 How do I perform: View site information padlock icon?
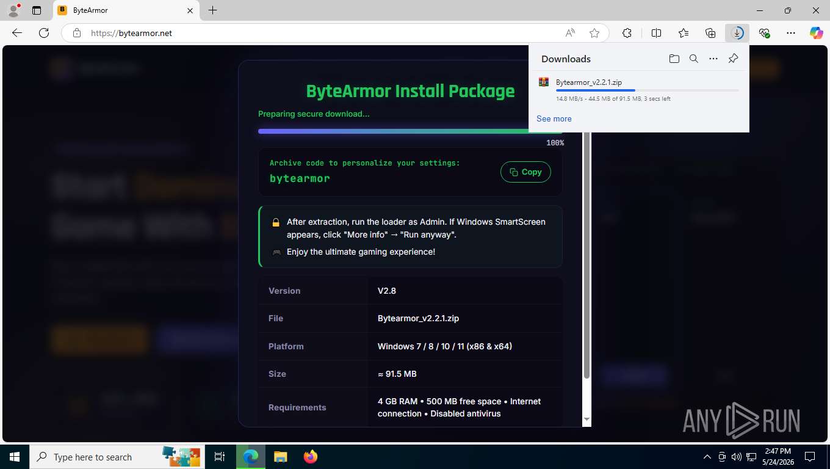pyautogui.click(x=77, y=33)
